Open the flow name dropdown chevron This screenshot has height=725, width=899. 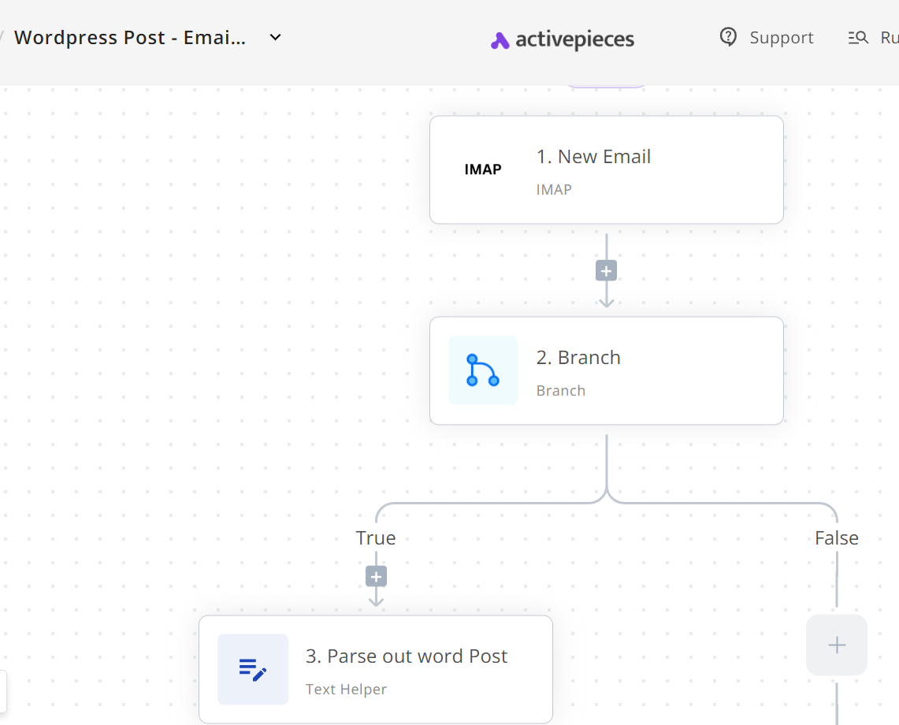(x=276, y=37)
